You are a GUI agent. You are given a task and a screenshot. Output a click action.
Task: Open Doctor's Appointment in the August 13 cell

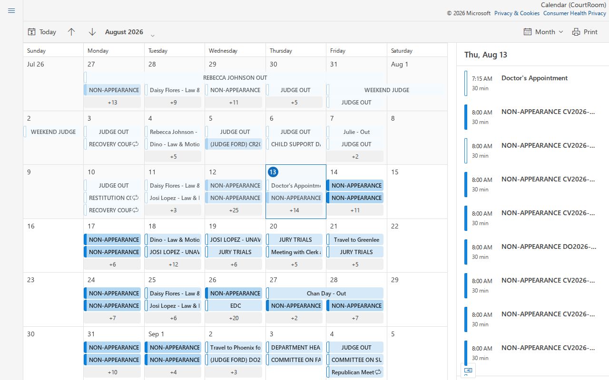pyautogui.click(x=295, y=185)
